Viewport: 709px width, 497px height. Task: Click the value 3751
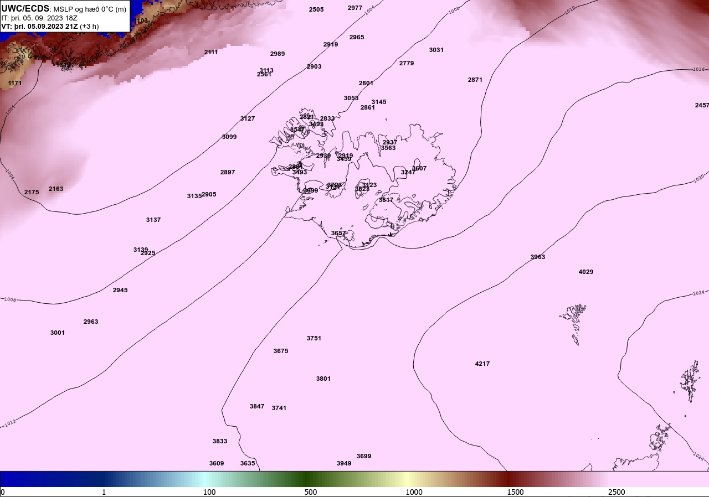tap(314, 338)
